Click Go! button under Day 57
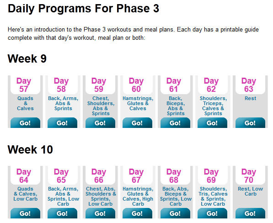This screenshot has width=273, height=223. coord(25,123)
